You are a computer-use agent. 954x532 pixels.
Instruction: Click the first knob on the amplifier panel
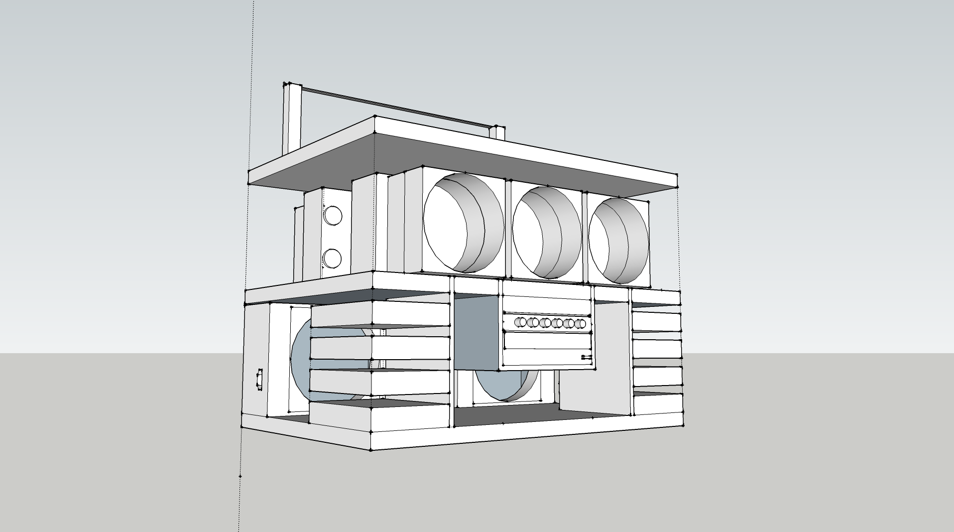[x=520, y=322]
